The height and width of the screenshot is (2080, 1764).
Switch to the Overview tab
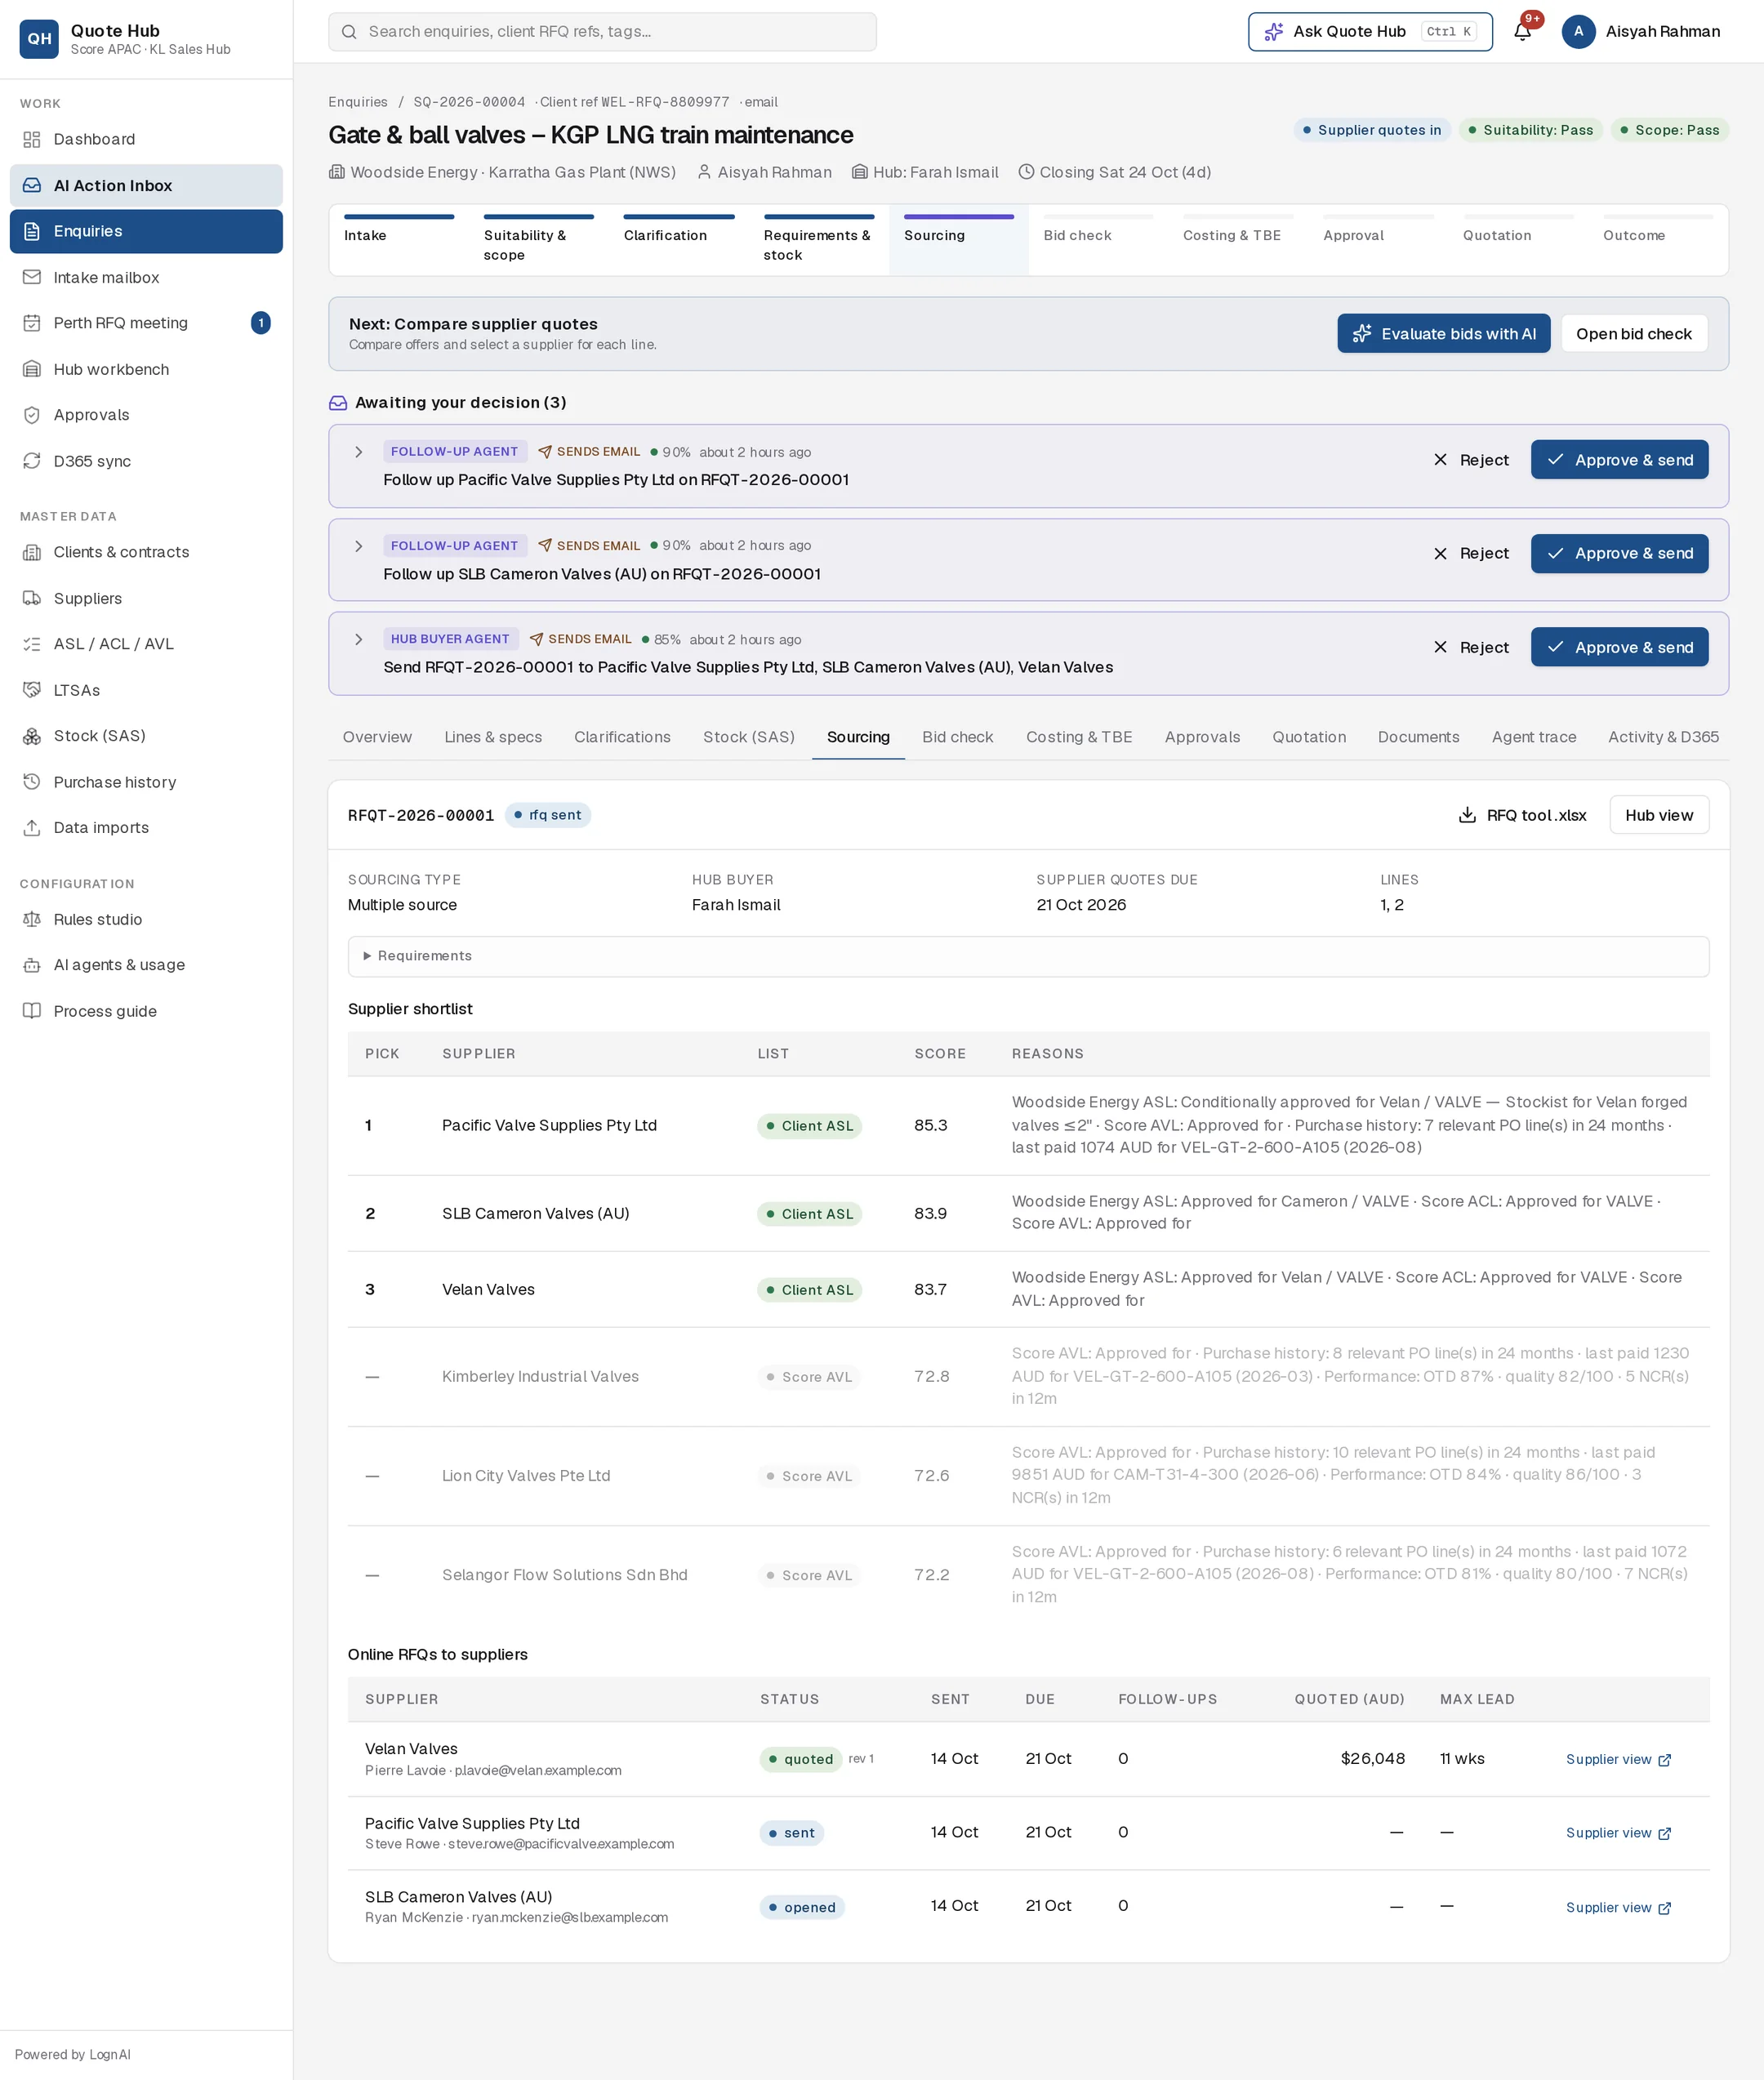point(377,737)
